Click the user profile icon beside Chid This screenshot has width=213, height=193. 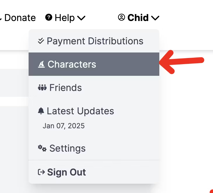121,17
